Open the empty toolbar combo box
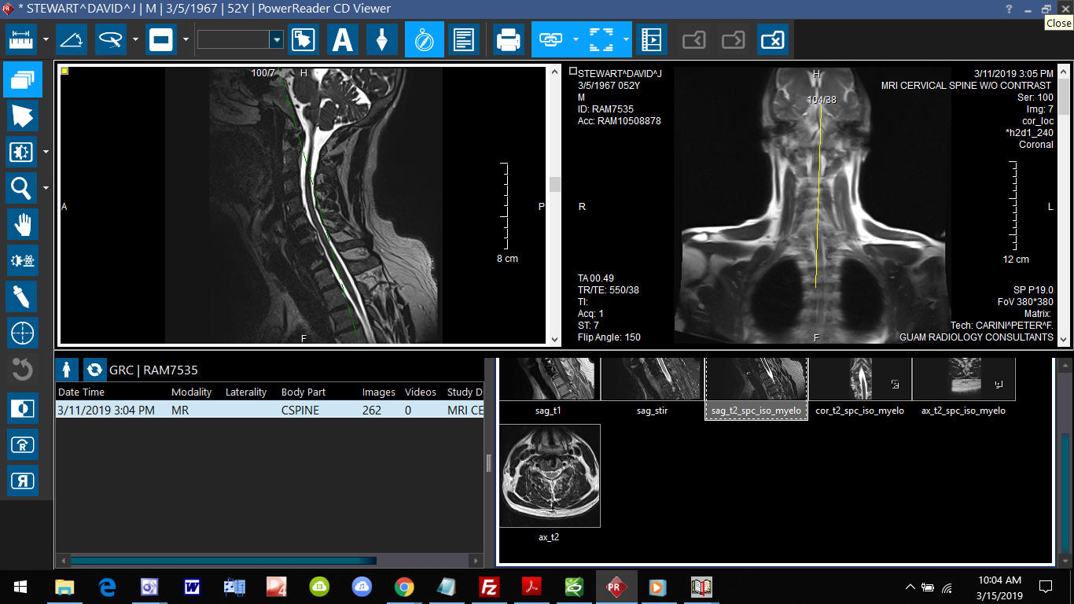 [x=240, y=39]
